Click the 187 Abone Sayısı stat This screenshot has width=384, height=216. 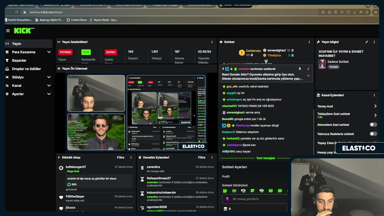179,57
